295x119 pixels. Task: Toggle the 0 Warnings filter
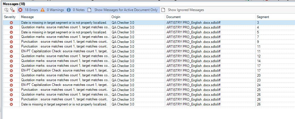(x=52, y=10)
